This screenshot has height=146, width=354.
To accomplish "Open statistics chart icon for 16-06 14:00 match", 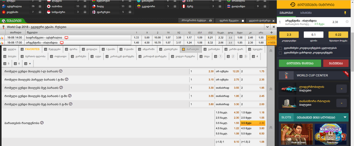I will pos(2,38).
